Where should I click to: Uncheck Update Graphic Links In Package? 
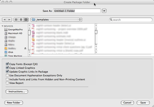[x=7, y=72]
